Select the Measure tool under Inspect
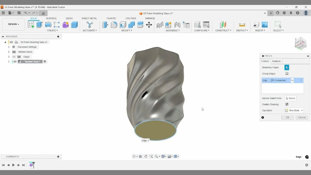 [242, 25]
